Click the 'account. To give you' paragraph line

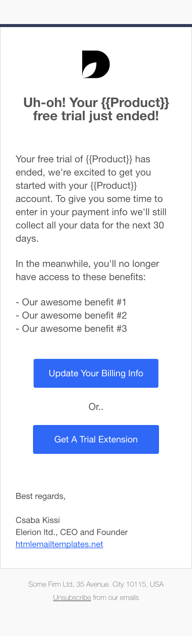click(x=89, y=199)
